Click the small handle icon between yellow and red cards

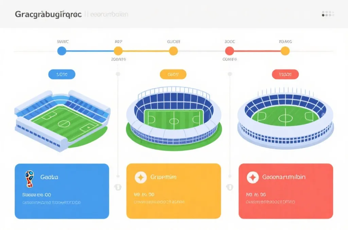coord(230,187)
